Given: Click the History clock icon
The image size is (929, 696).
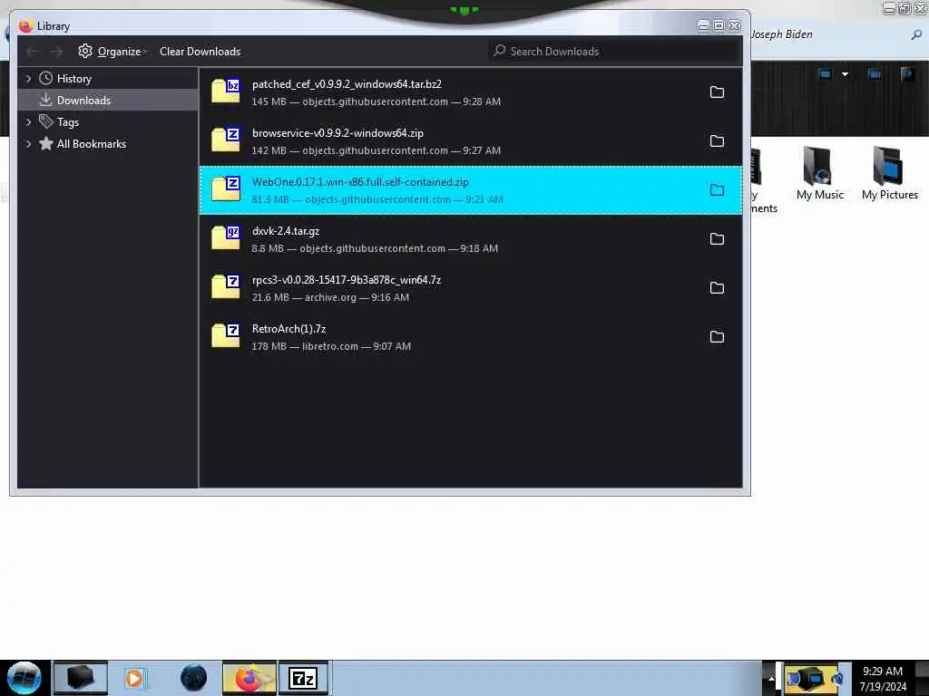Looking at the screenshot, I should (45, 78).
